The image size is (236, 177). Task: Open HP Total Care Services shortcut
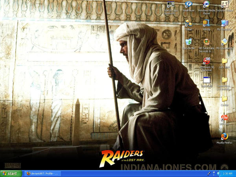click(x=206, y=46)
